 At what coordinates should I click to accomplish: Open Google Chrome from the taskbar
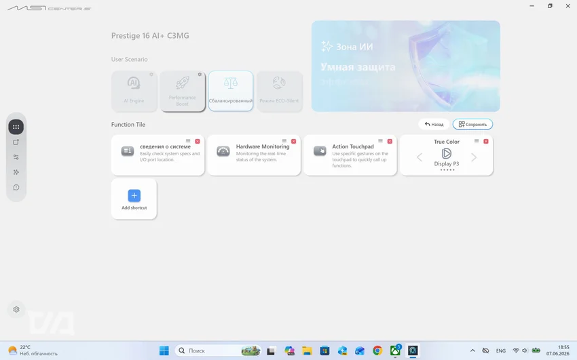[x=377, y=351]
